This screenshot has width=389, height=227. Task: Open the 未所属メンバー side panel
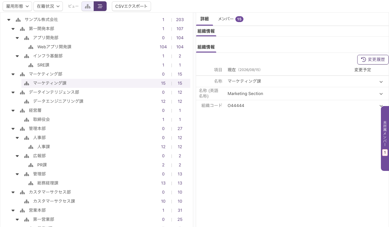click(385, 138)
